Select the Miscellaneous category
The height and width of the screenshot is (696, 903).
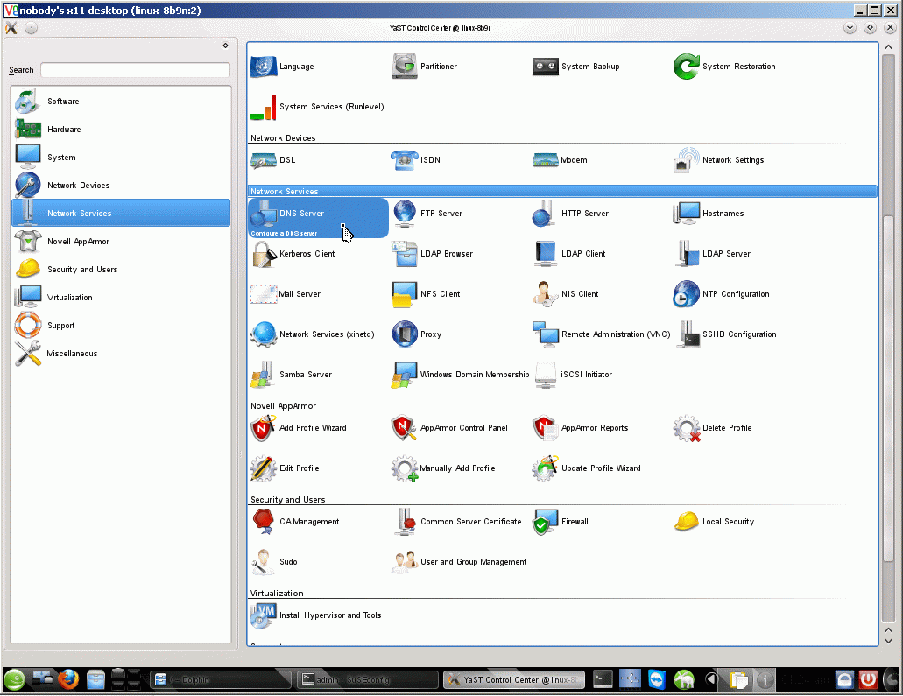point(121,354)
